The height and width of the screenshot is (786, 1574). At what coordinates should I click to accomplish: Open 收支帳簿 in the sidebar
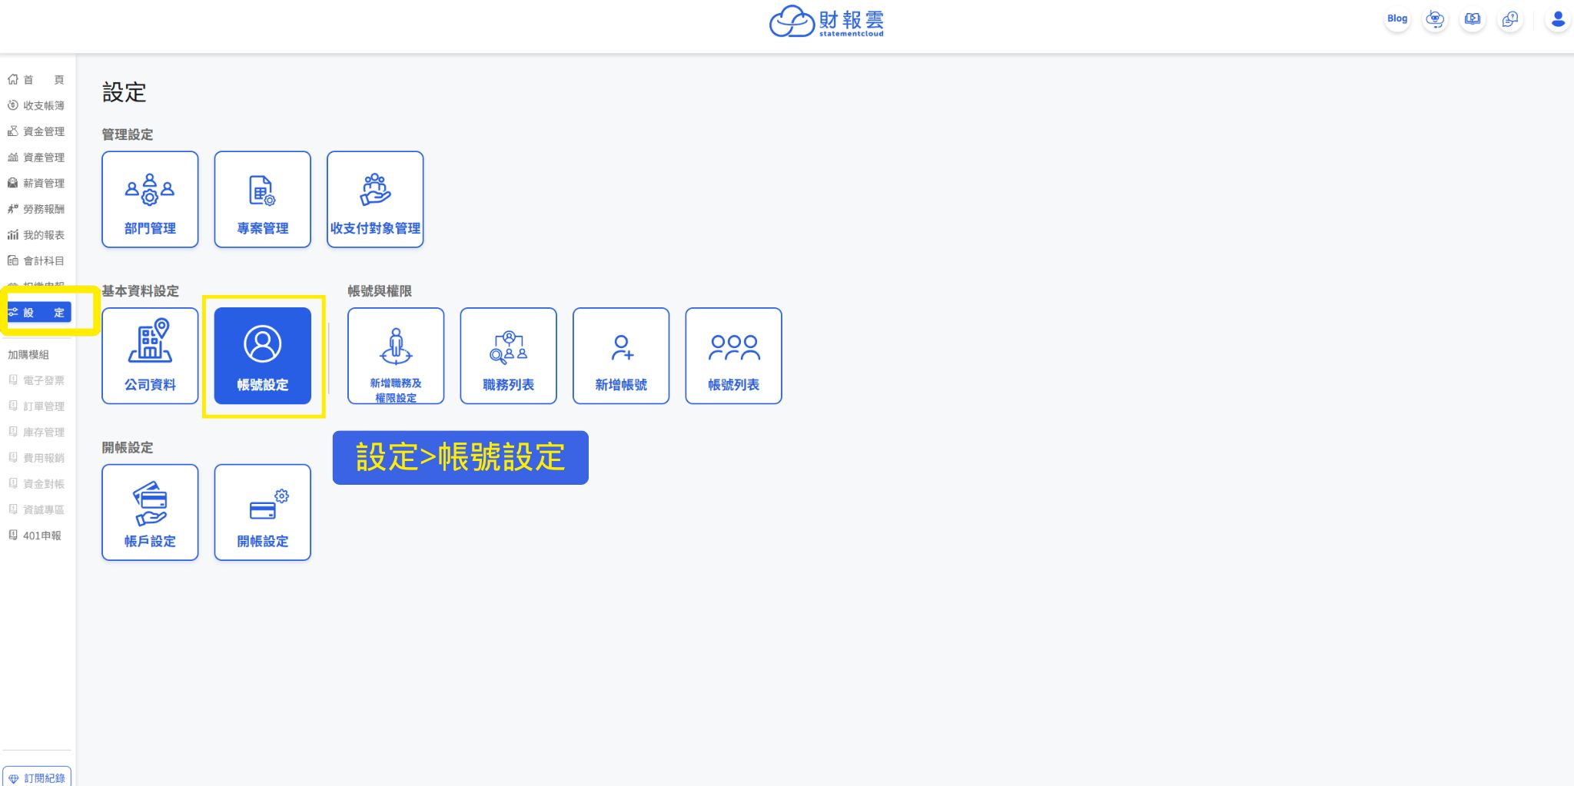pyautogui.click(x=36, y=105)
